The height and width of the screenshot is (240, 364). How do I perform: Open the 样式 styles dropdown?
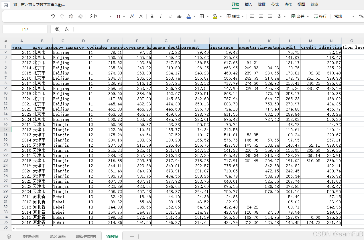pos(235,16)
